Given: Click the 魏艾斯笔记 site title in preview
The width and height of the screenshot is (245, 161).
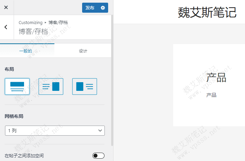Looking at the screenshot, I should pos(207,12).
